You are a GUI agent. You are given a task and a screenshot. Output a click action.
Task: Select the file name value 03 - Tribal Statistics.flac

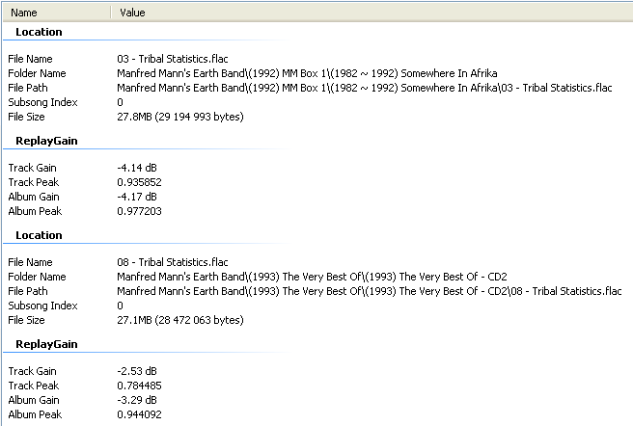click(x=173, y=59)
